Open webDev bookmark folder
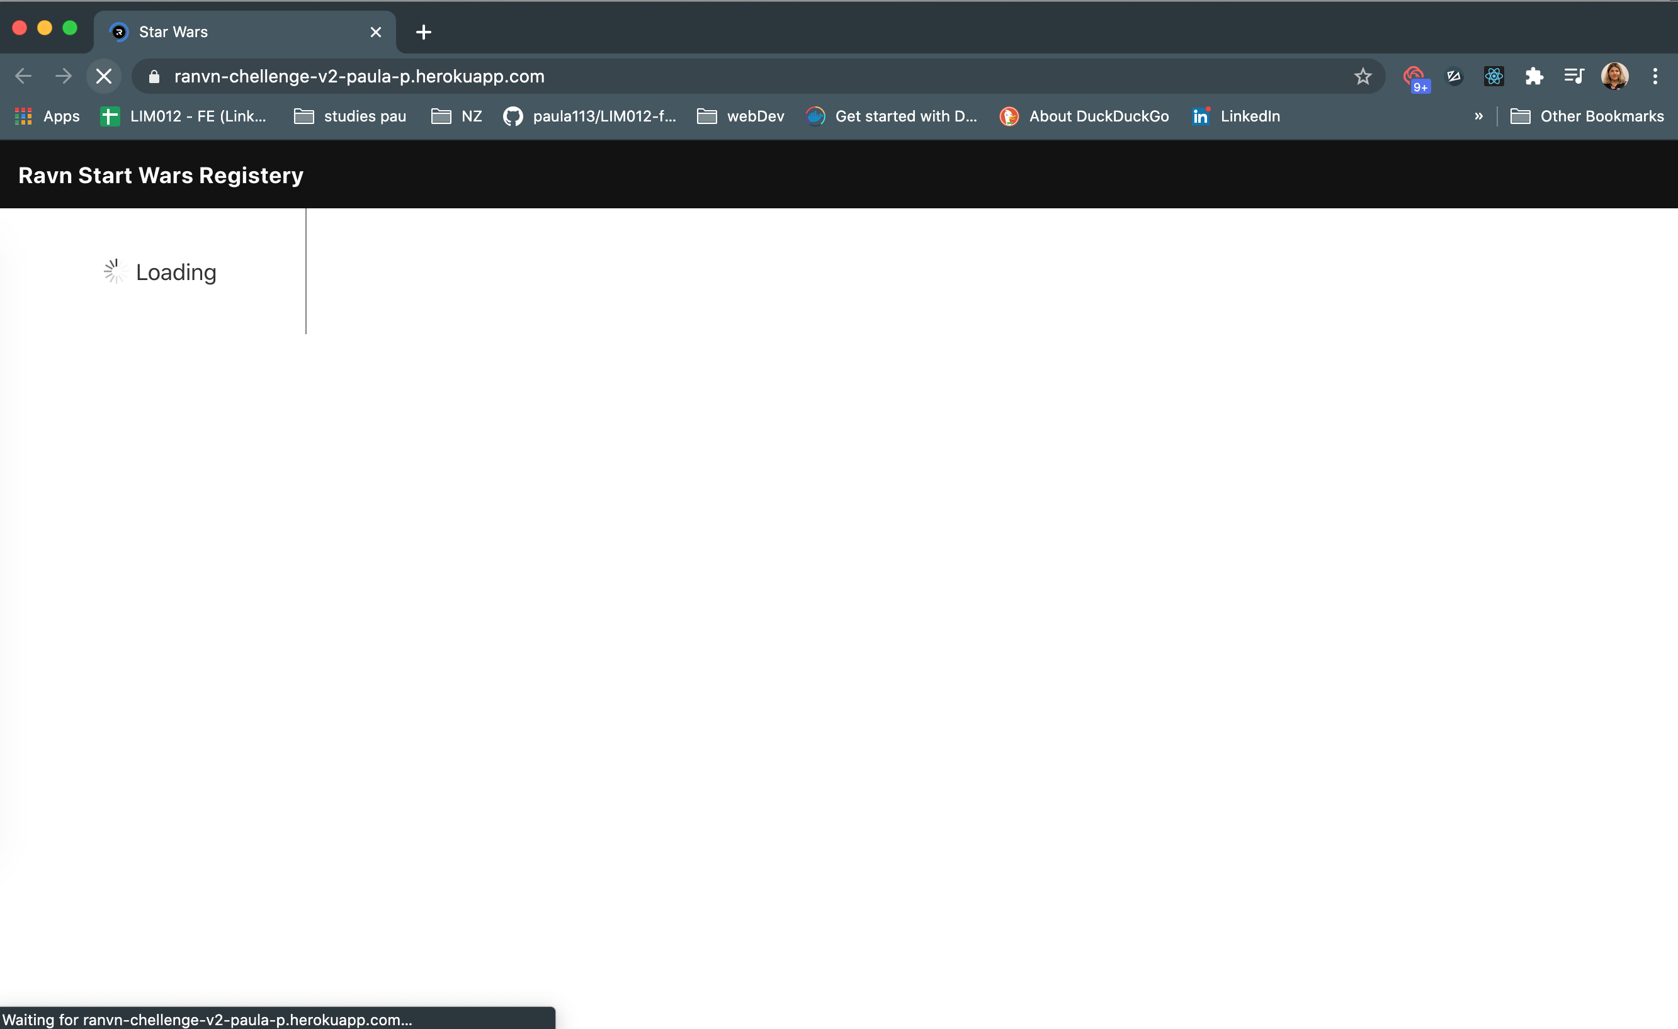The width and height of the screenshot is (1678, 1029). [x=741, y=116]
